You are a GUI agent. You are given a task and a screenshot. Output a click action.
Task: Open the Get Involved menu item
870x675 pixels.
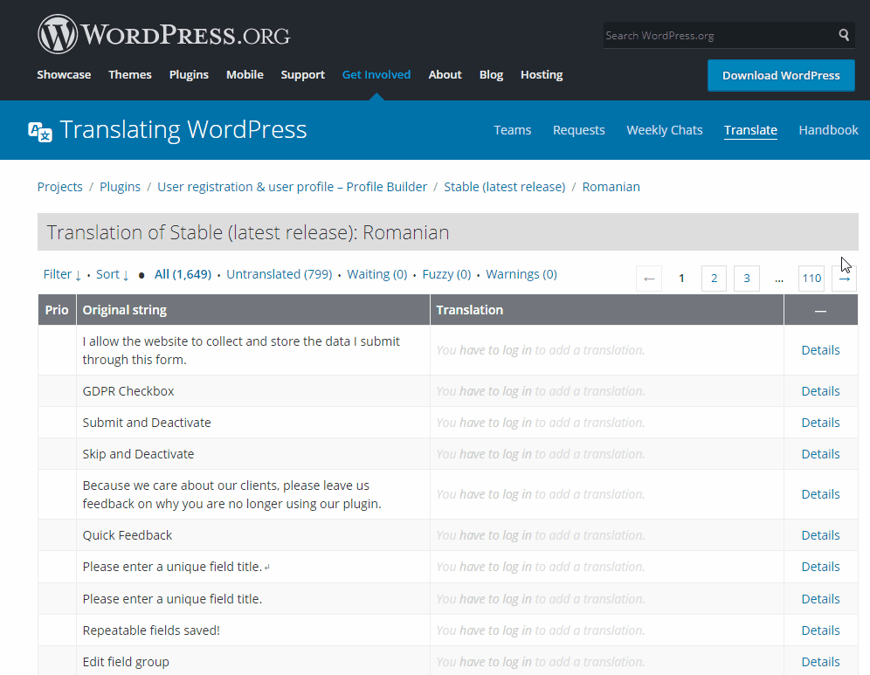(x=376, y=74)
